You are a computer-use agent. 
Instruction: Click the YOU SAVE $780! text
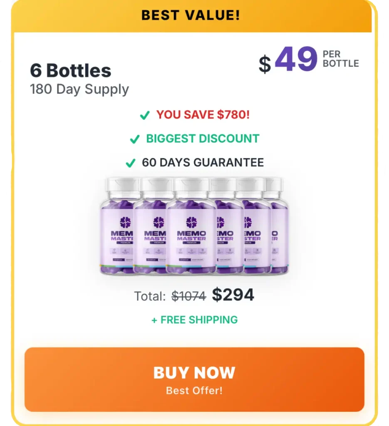click(203, 115)
